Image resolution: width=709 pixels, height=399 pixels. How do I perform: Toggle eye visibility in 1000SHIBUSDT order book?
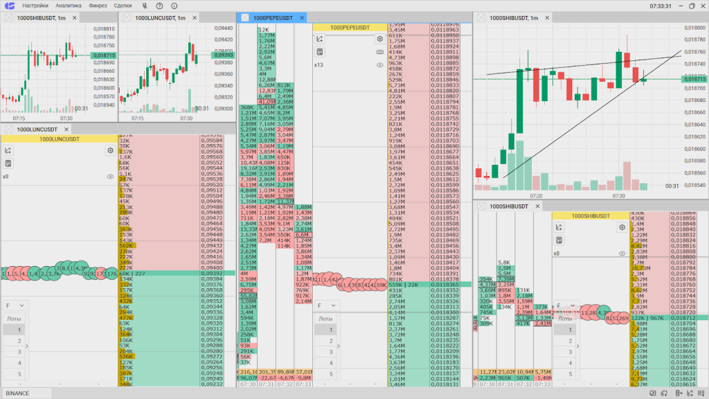(x=622, y=254)
